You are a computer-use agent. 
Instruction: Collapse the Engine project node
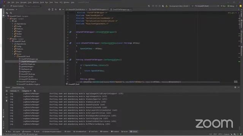click(x=8, y=19)
